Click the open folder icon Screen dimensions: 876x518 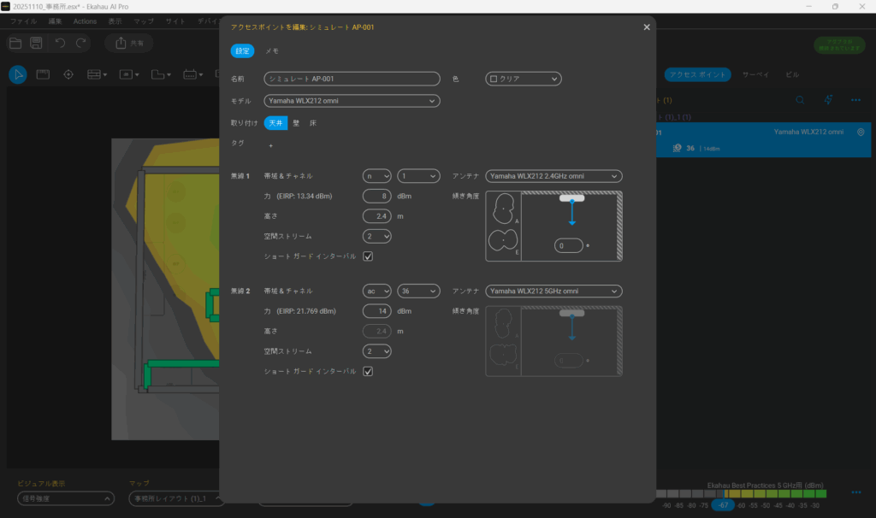(15, 43)
